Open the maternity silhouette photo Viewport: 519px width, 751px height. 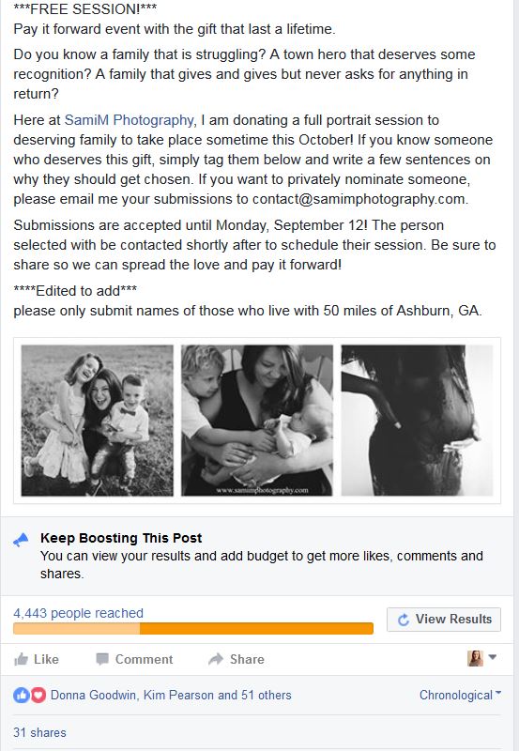pos(417,421)
